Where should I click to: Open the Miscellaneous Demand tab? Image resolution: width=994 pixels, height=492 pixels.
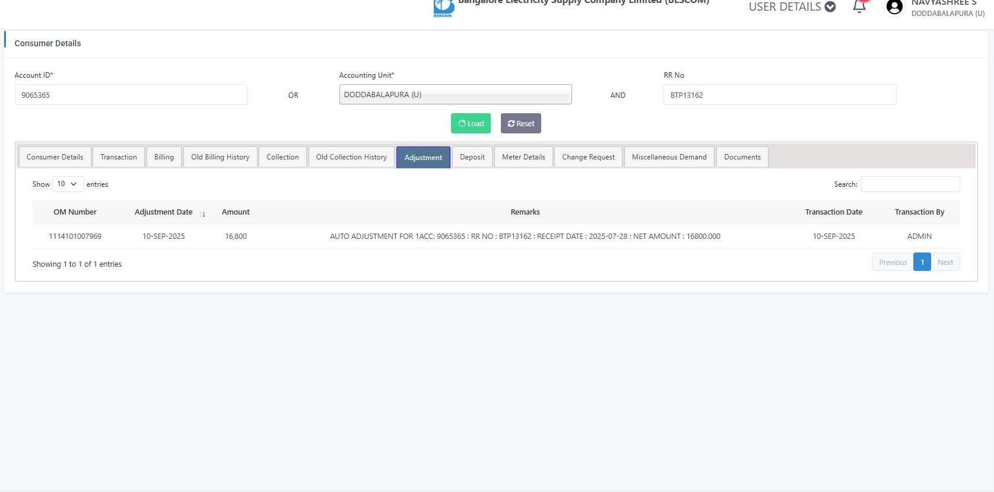click(669, 157)
